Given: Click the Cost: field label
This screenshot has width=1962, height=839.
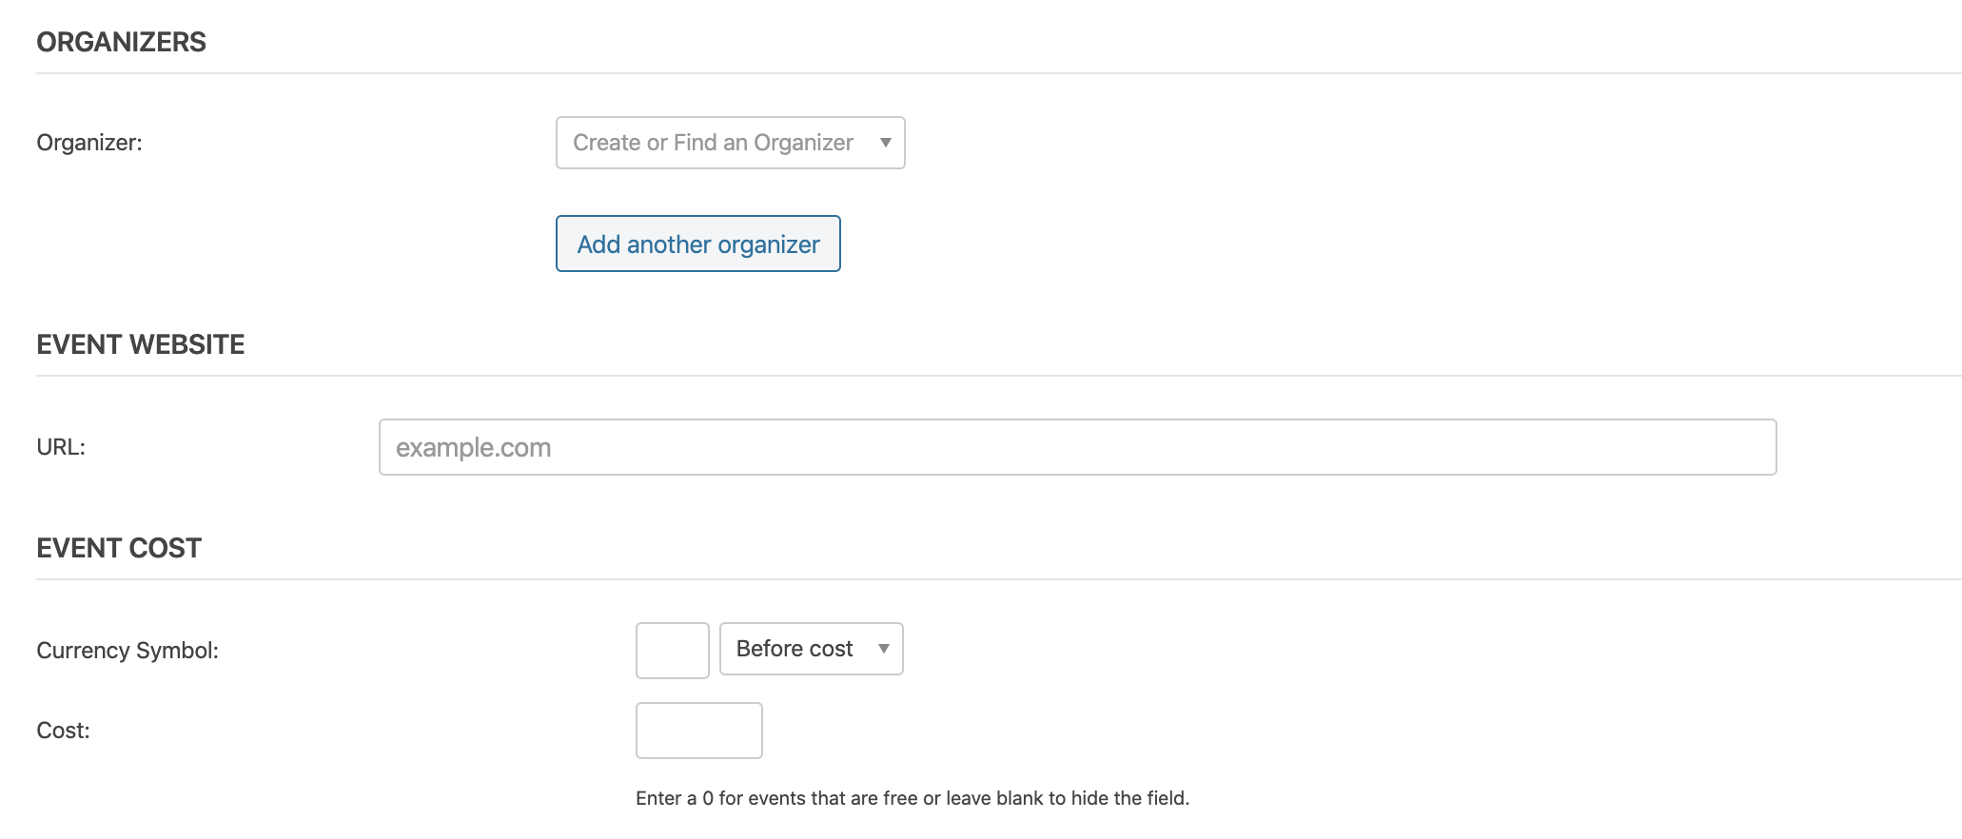Looking at the screenshot, I should tap(63, 731).
